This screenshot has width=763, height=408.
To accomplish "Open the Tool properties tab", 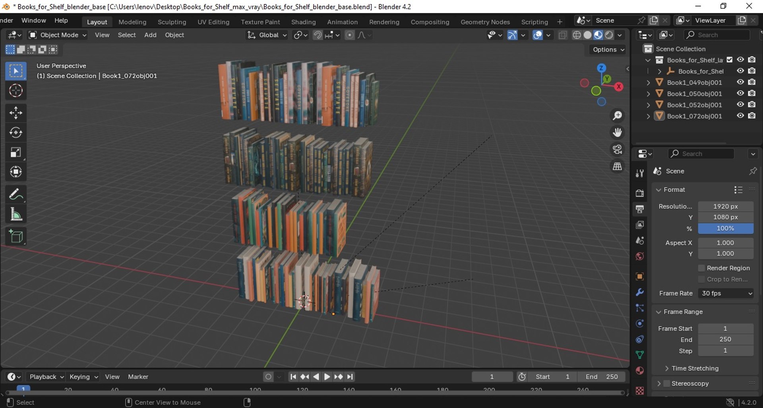I will click(639, 173).
